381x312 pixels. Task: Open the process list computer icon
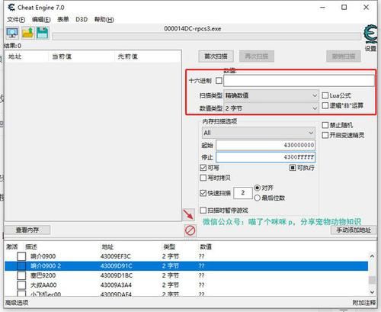pos(12,33)
